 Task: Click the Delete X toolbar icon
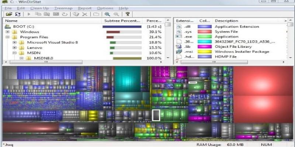click(84, 14)
